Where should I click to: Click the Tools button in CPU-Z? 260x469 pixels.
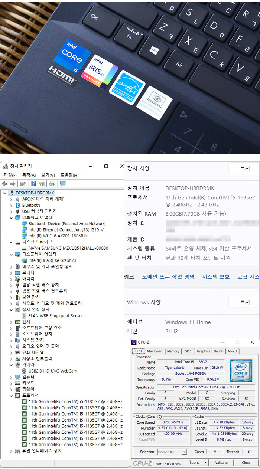(x=194, y=463)
